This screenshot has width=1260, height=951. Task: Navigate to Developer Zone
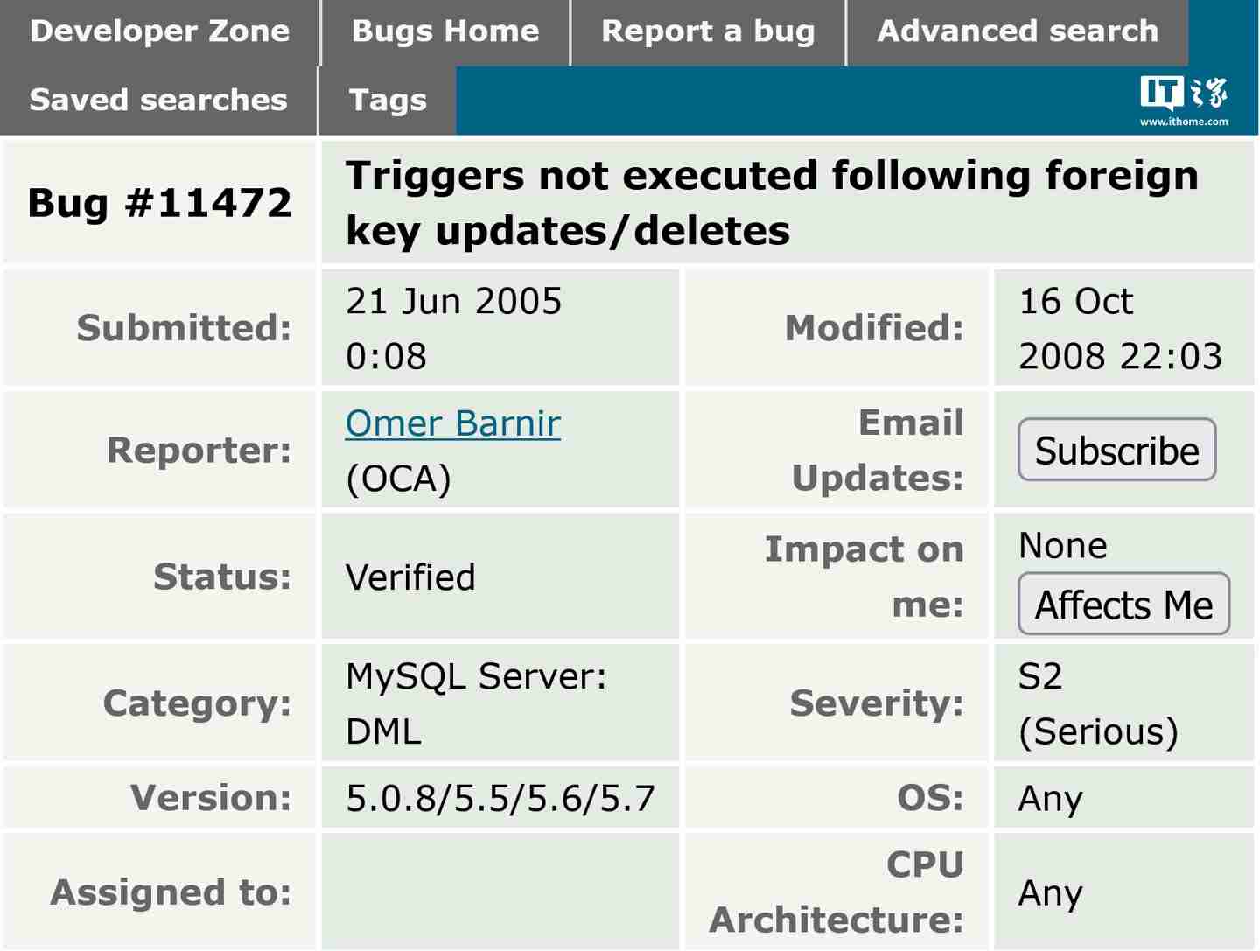pos(160,31)
